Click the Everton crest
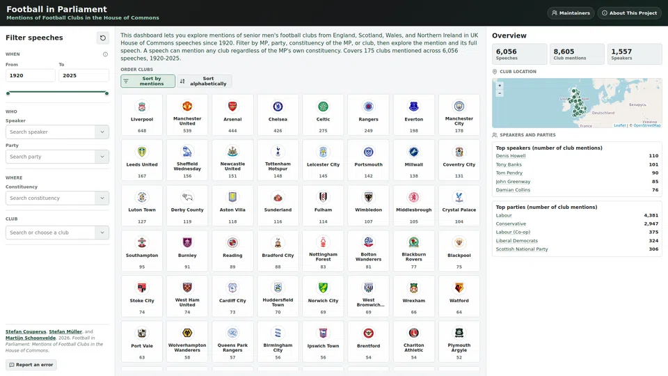Image resolution: width=668 pixels, height=376 pixels. [413, 106]
